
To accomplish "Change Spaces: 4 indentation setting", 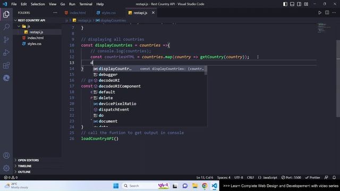I will 224,178.
